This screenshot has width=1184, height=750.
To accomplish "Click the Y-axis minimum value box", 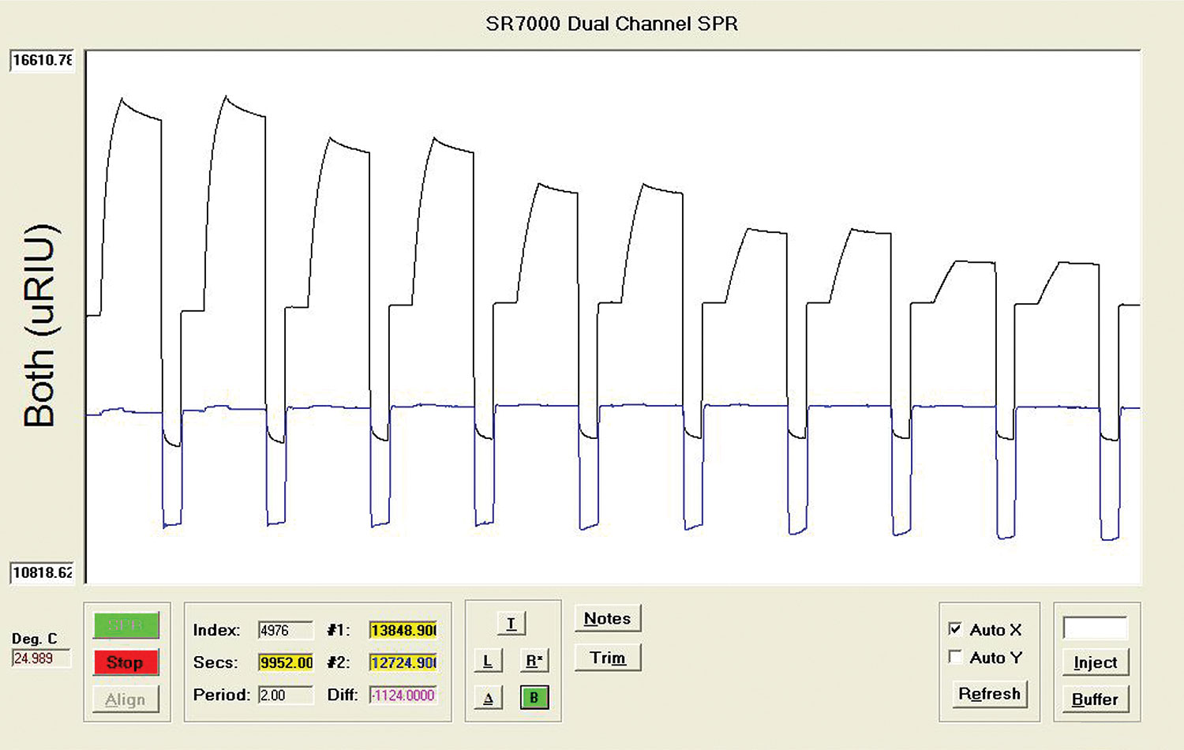I will click(42, 572).
